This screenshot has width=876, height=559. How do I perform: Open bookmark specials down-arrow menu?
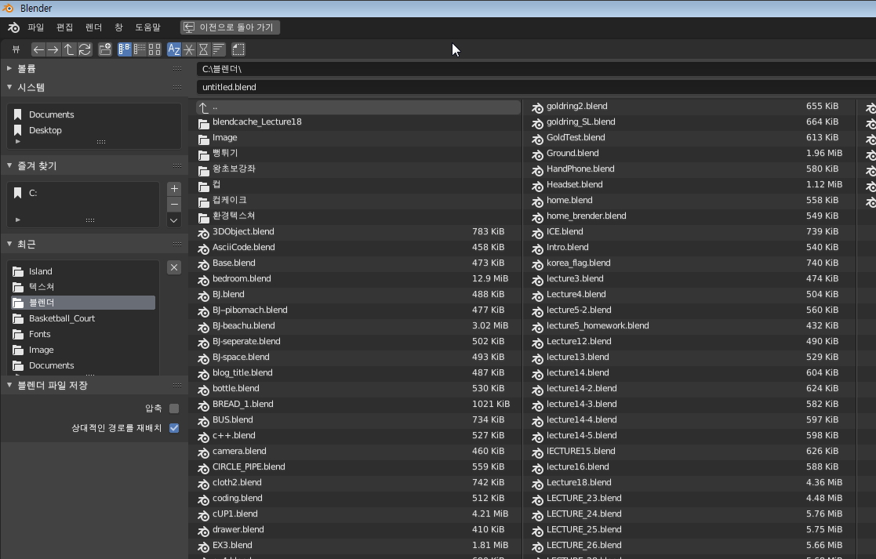tap(174, 220)
